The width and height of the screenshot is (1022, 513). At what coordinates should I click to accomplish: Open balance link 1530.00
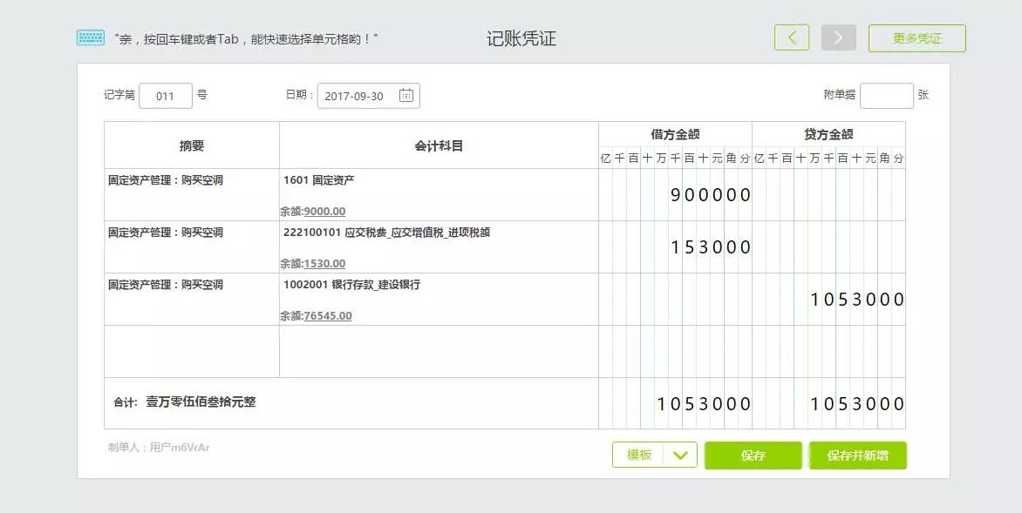point(324,264)
